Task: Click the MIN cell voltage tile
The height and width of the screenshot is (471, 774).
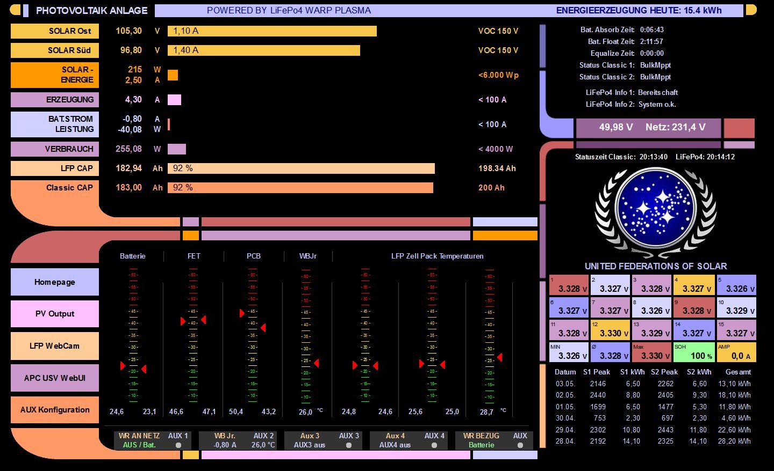Action: click(x=569, y=352)
